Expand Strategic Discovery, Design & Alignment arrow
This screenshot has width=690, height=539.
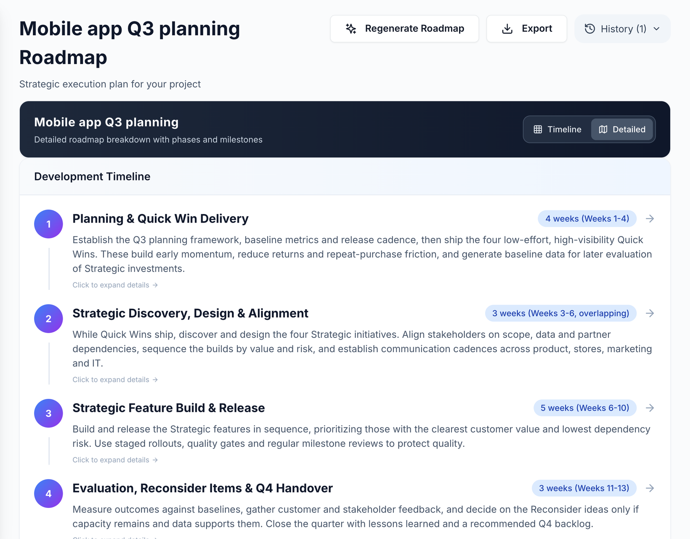click(650, 313)
